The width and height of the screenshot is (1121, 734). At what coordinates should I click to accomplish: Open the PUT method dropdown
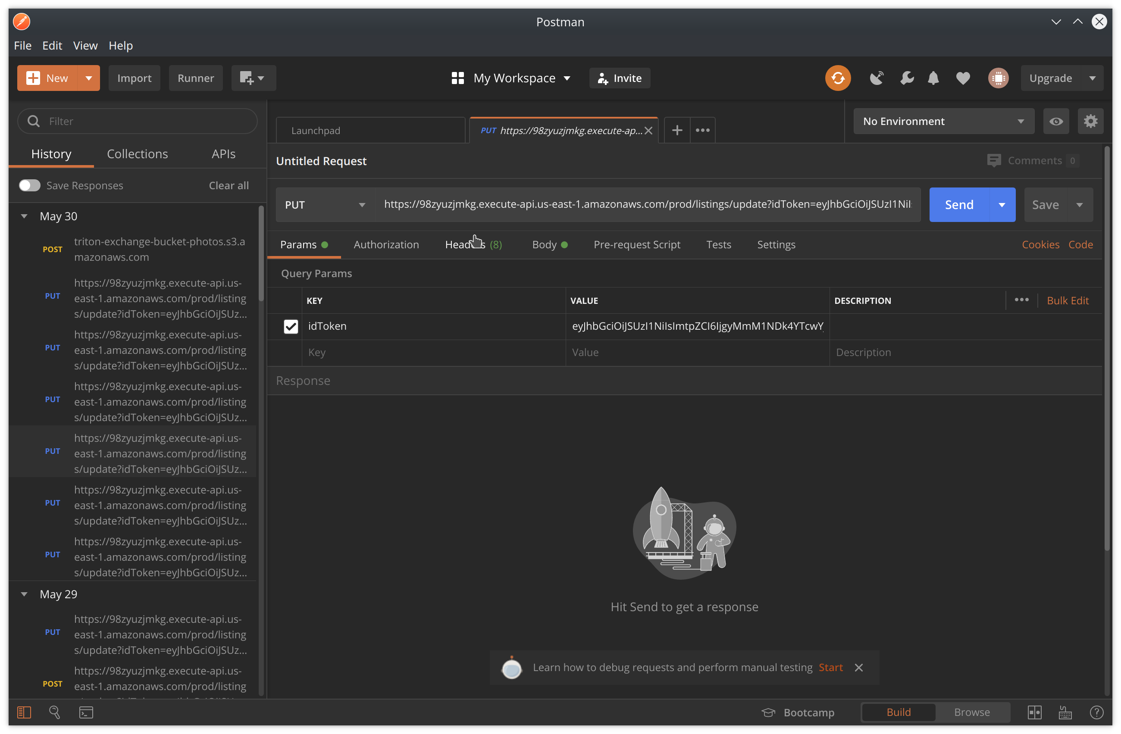coord(325,205)
